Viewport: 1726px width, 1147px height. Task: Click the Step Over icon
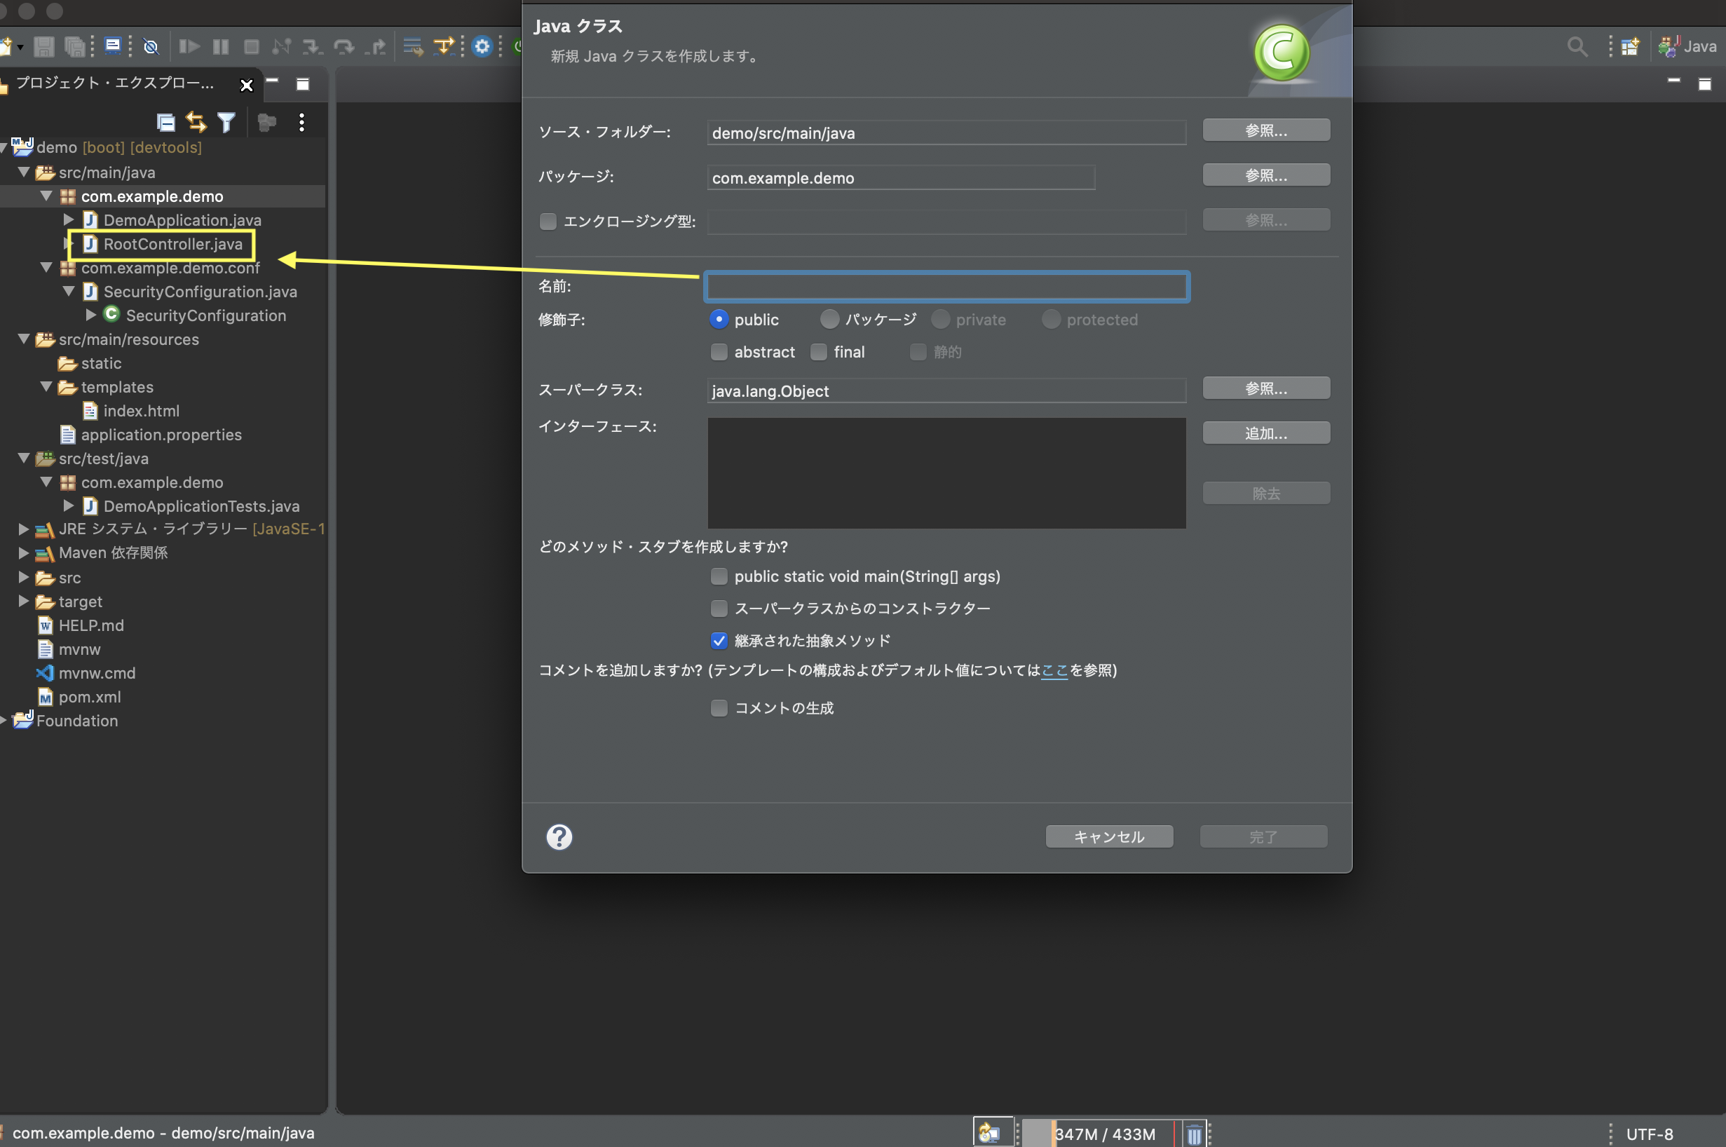tap(344, 47)
